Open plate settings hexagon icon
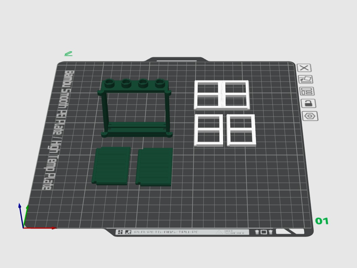 coord(310,116)
